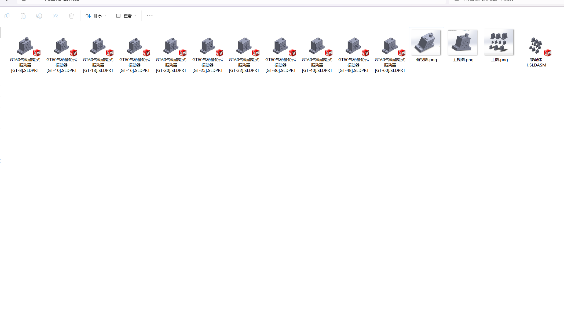Click the Share icon in toolbar
Image resolution: width=564 pixels, height=315 pixels.
point(55,16)
